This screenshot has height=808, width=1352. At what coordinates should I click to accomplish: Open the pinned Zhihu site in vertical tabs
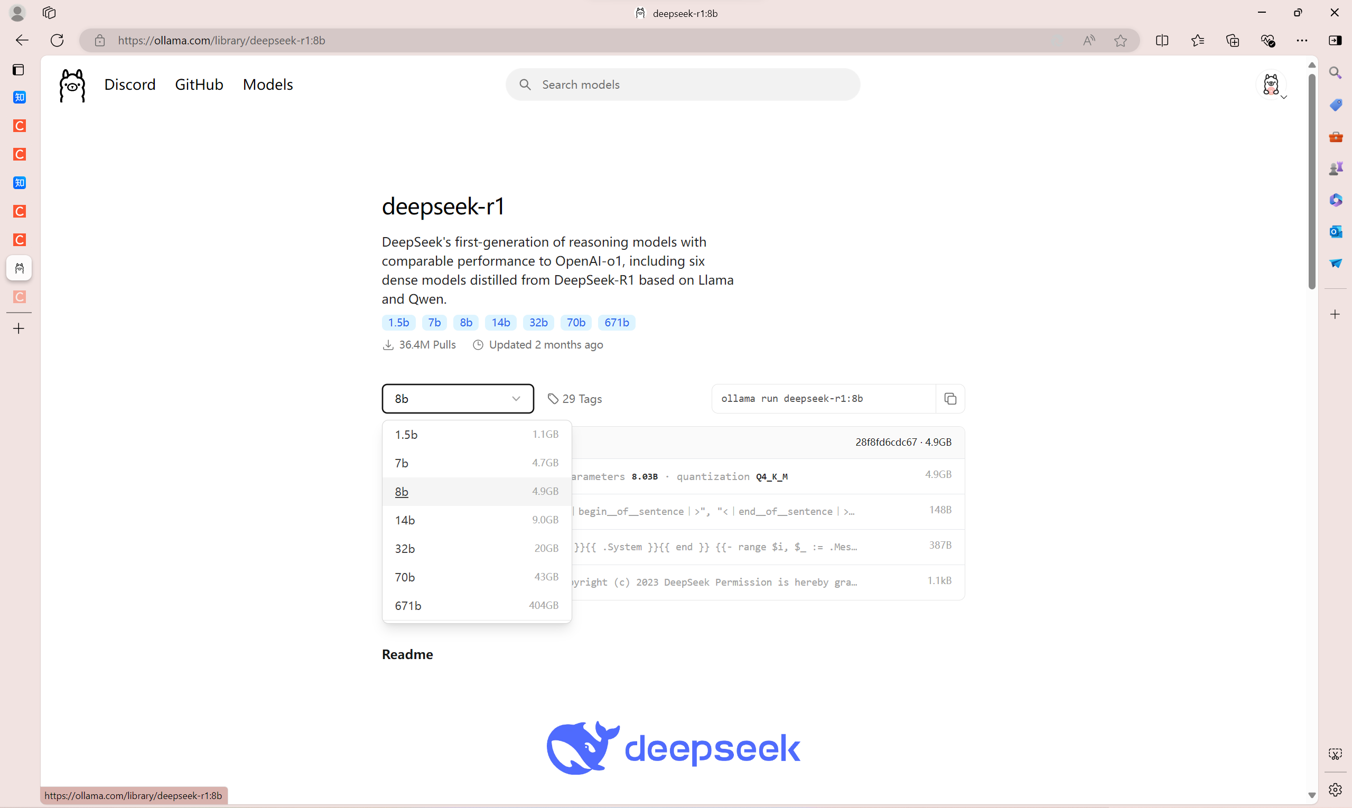coord(19,97)
